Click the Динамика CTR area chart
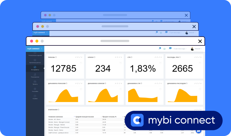The height and width of the screenshot is (136, 231). point(143,96)
